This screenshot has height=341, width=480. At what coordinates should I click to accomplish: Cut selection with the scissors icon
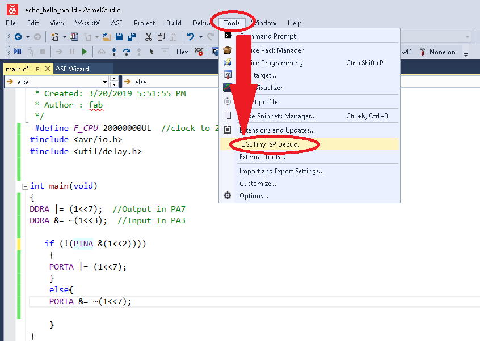click(149, 37)
